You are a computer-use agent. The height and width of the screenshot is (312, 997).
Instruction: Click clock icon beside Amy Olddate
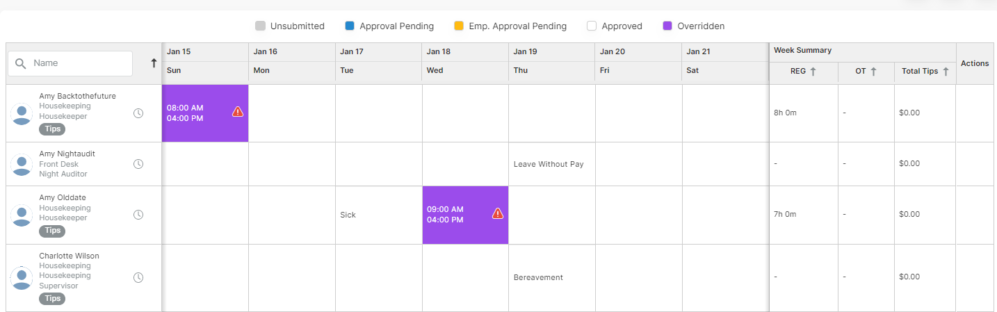coord(138,215)
